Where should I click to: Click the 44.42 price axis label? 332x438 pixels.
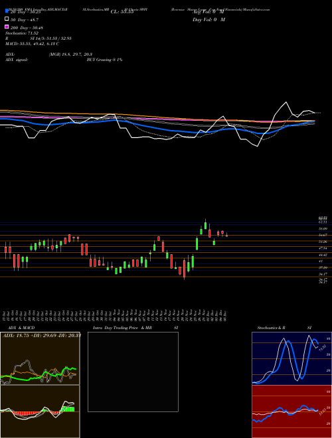[x=323, y=255]
